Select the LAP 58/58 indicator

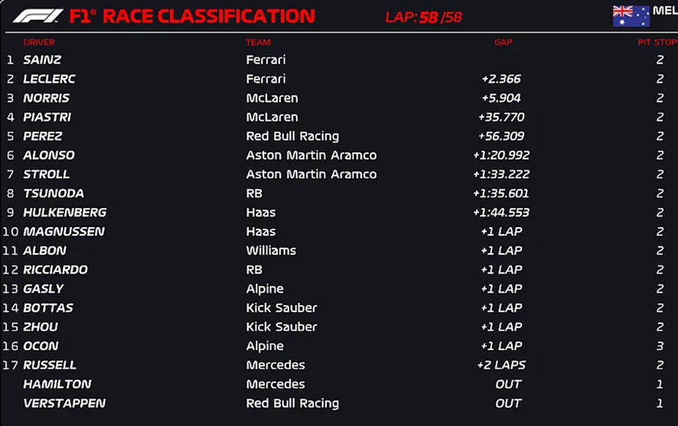(x=423, y=18)
